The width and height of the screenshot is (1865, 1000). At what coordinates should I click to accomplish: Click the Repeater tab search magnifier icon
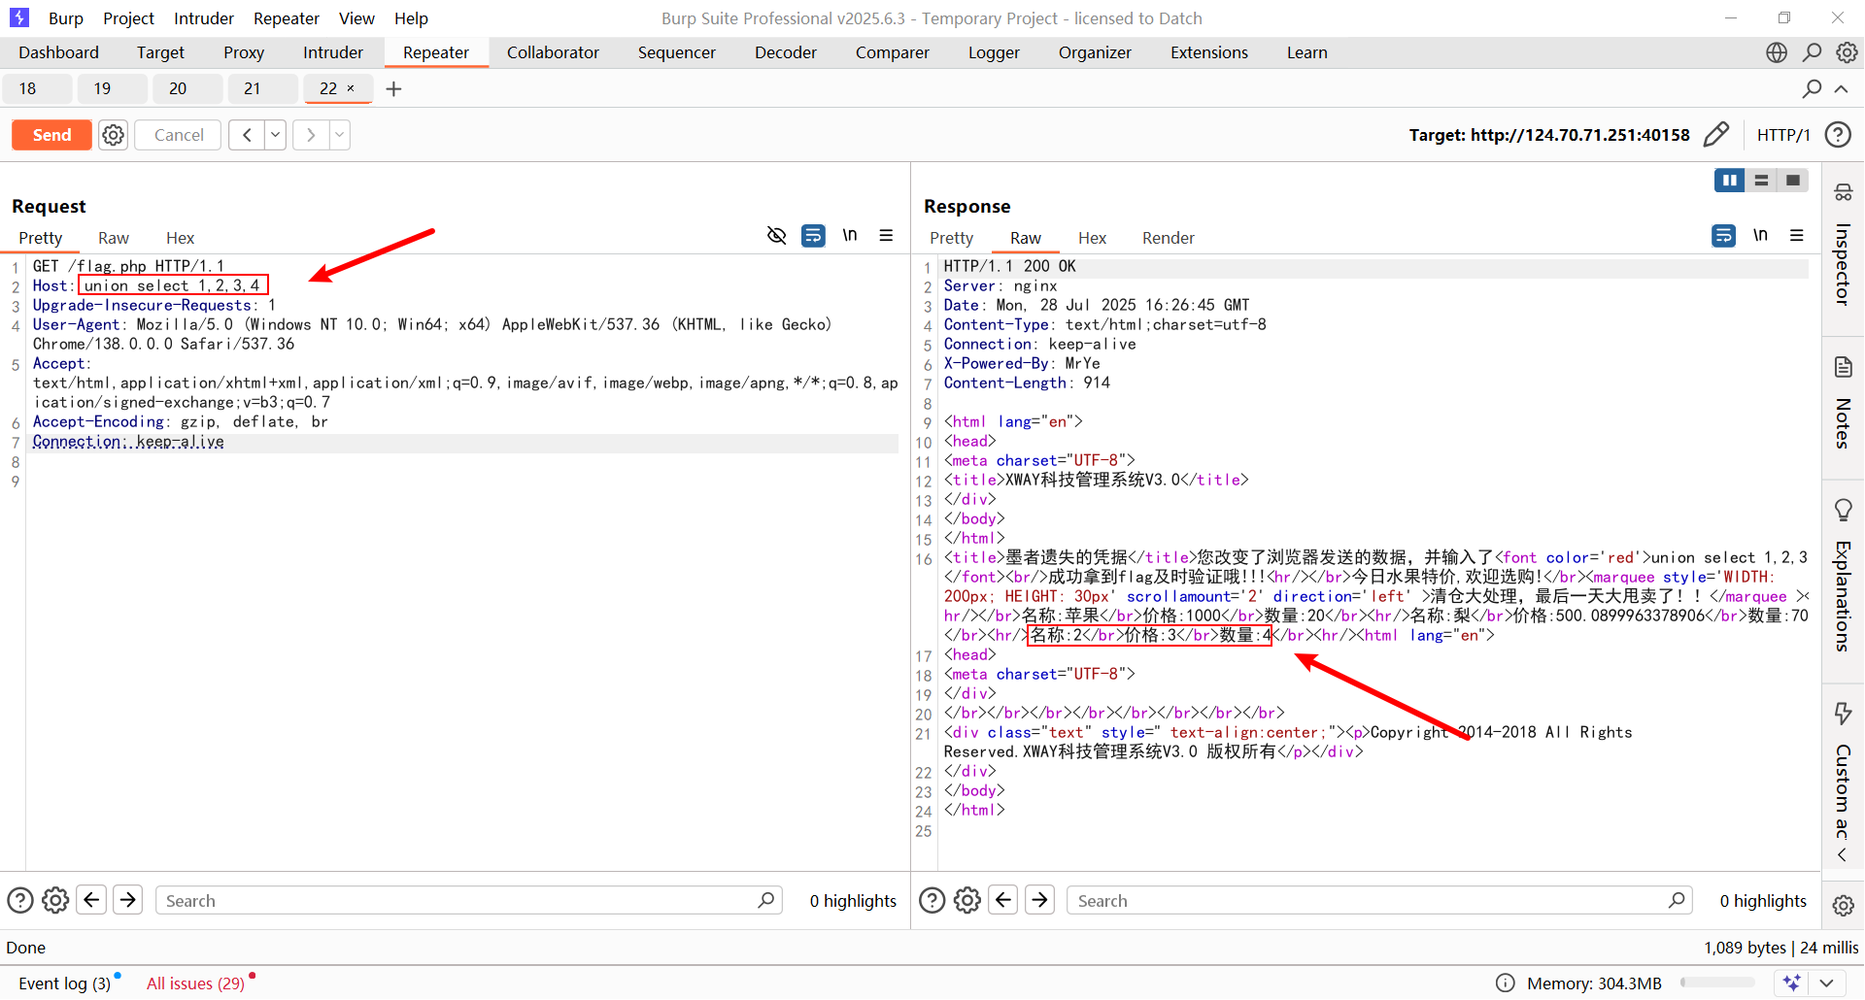1812,88
